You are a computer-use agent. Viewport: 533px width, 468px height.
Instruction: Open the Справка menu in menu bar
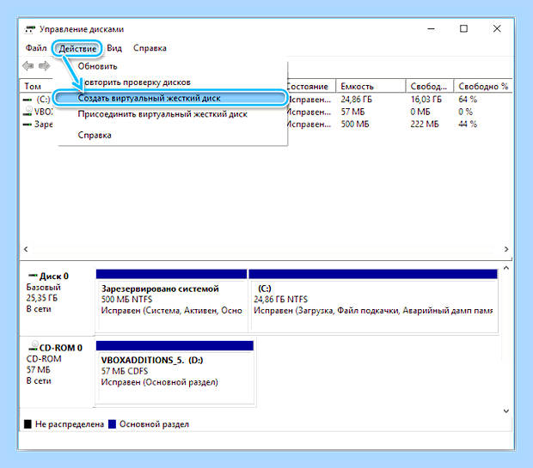pyautogui.click(x=150, y=48)
